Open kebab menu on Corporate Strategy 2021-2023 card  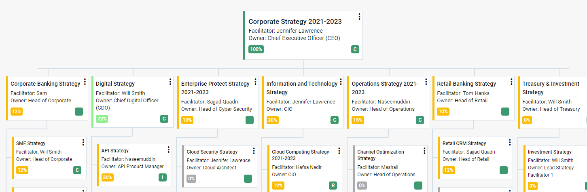click(x=359, y=17)
